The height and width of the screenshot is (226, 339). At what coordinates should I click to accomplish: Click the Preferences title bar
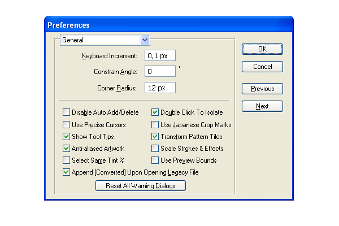coord(168,25)
